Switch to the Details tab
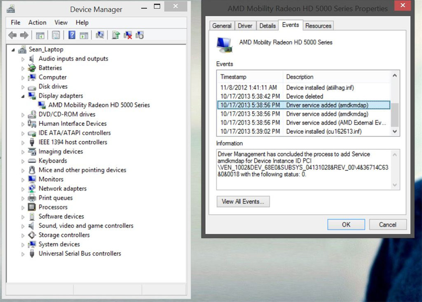Viewport: 422px width, 302px height. [x=267, y=26]
